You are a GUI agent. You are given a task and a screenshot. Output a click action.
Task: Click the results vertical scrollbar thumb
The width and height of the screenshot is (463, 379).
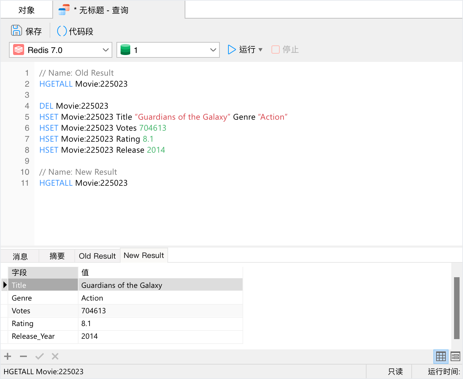(x=457, y=308)
